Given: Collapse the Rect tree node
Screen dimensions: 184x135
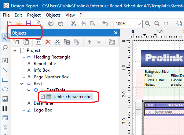Looking at the screenshot, I should click(x=22, y=84).
